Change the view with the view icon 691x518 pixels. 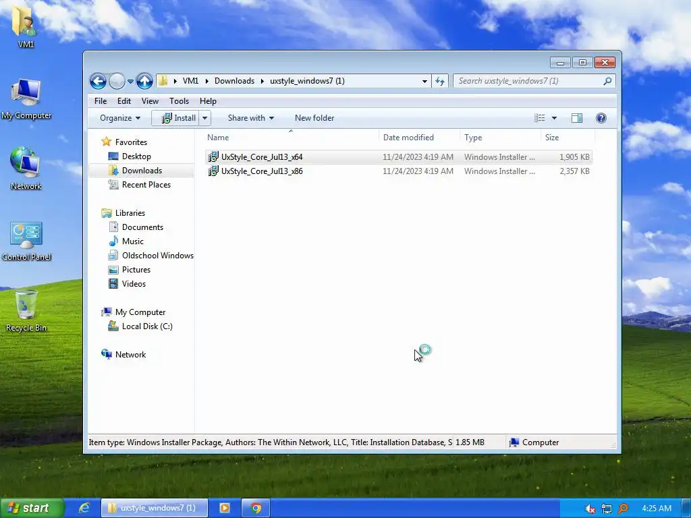[539, 118]
